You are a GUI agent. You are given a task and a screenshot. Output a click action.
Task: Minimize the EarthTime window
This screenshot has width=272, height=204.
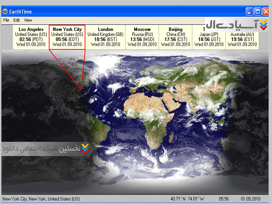[x=249, y=12]
